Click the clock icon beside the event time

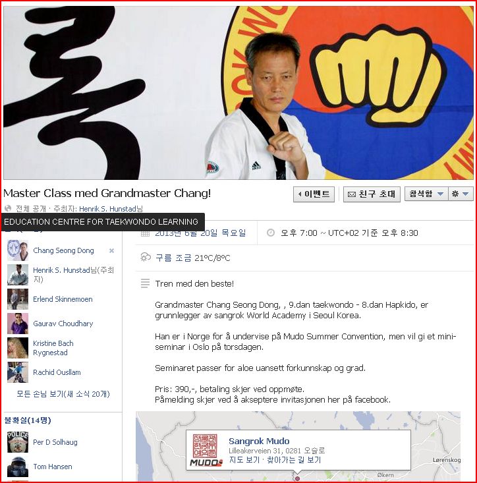(270, 233)
